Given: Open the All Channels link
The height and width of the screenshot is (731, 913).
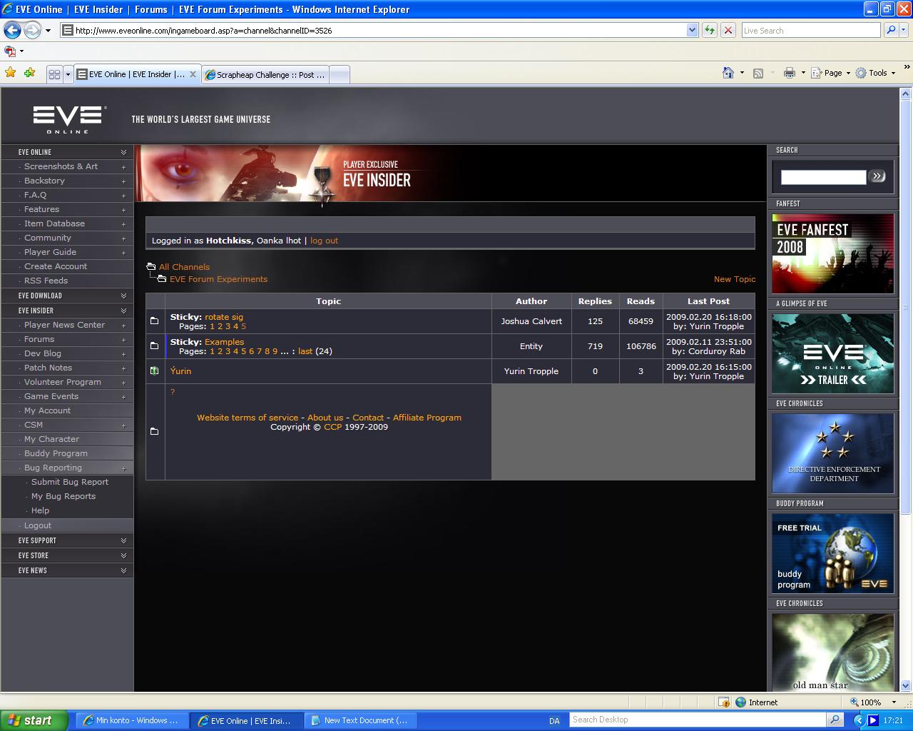Looking at the screenshot, I should 184,267.
